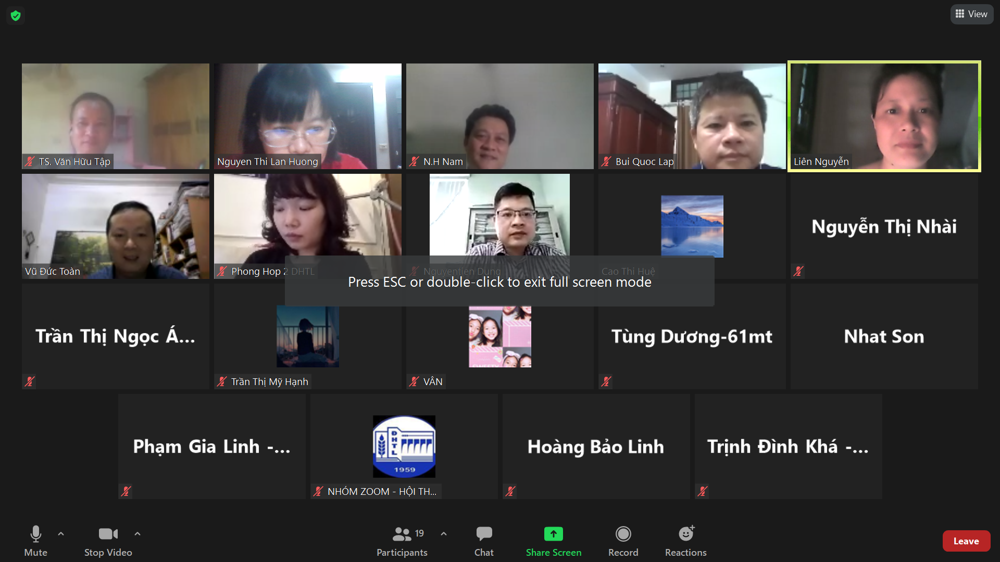1000x562 pixels.
Task: Leave the meeting
Action: tap(966, 541)
